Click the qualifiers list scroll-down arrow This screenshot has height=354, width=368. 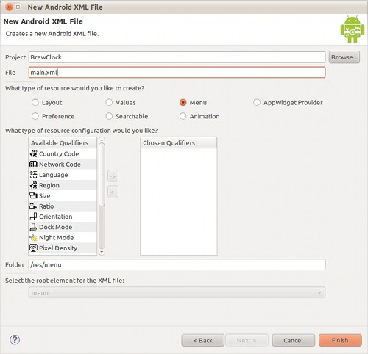(x=102, y=252)
